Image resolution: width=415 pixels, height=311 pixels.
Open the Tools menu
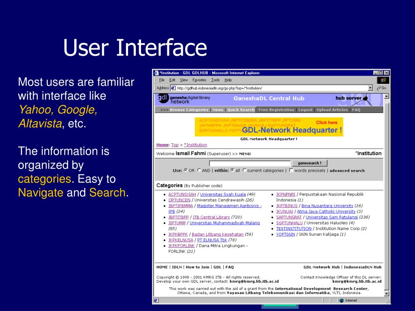tap(216, 80)
